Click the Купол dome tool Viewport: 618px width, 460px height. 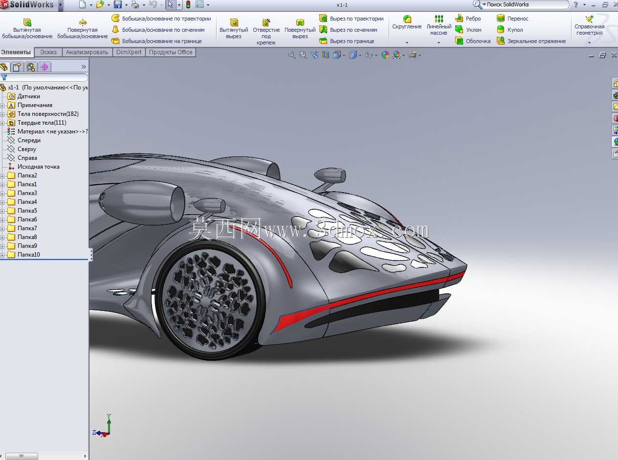click(510, 30)
